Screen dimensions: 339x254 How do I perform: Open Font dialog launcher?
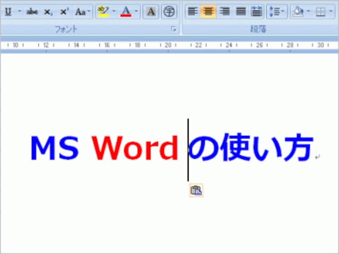pyautogui.click(x=174, y=29)
